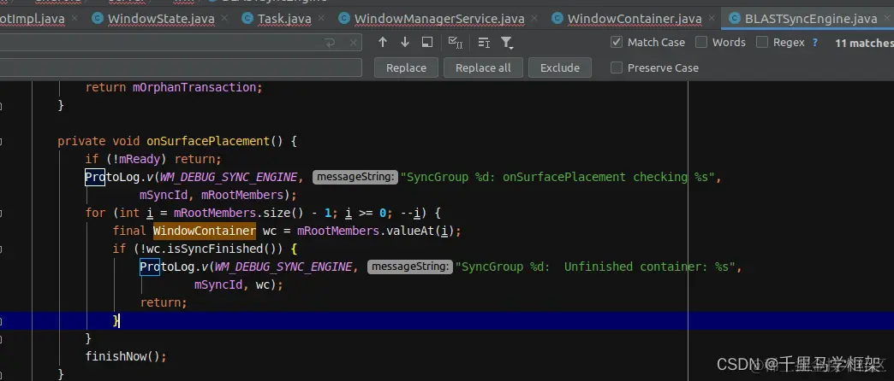This screenshot has height=381, width=894.
Task: Open regex help question mark
Action: [814, 42]
